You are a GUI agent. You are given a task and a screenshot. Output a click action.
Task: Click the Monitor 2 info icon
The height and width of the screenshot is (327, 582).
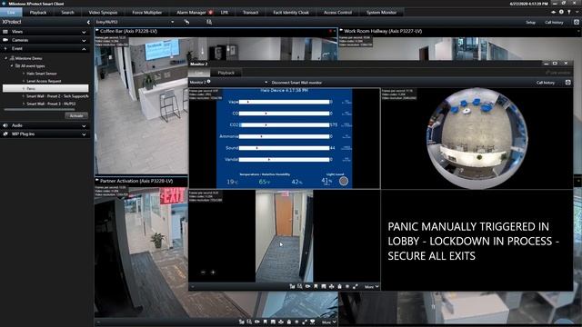pyautogui.click(x=208, y=82)
